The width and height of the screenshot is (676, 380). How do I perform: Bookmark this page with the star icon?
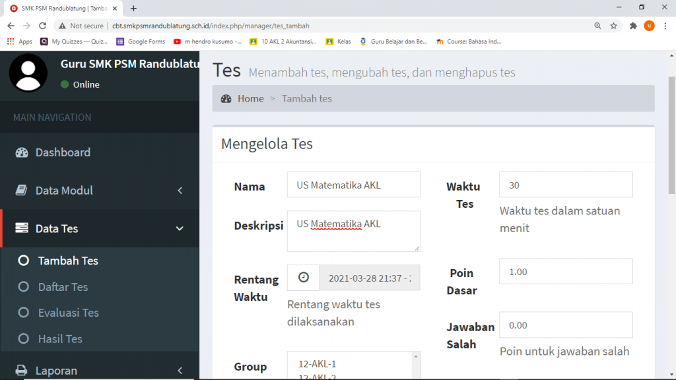613,26
